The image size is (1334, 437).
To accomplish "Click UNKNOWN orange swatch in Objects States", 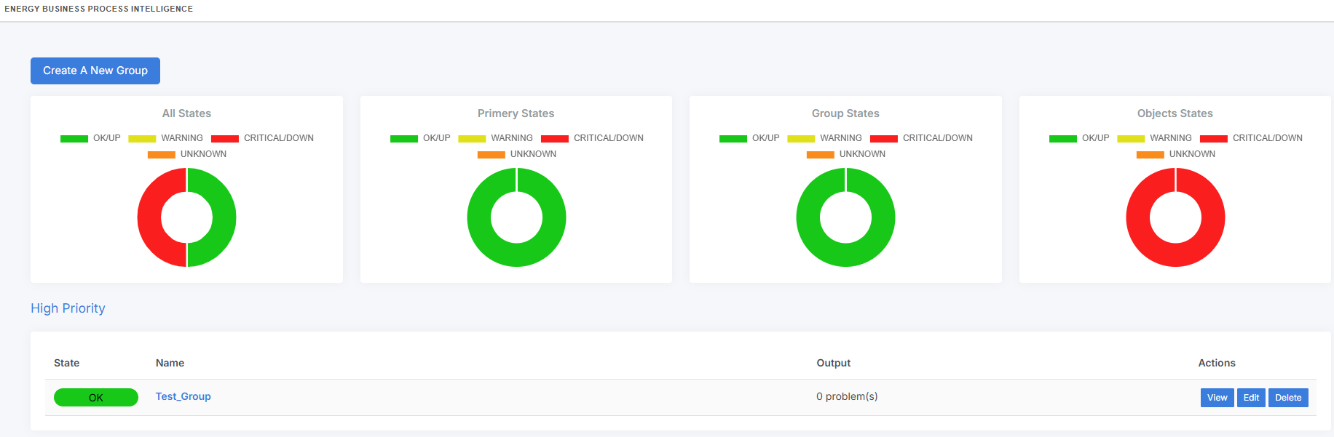I will (x=1150, y=154).
